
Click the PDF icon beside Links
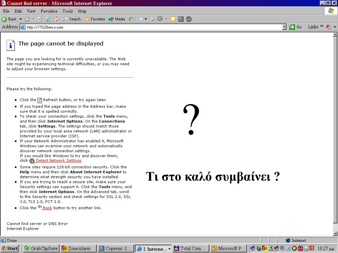328,27
